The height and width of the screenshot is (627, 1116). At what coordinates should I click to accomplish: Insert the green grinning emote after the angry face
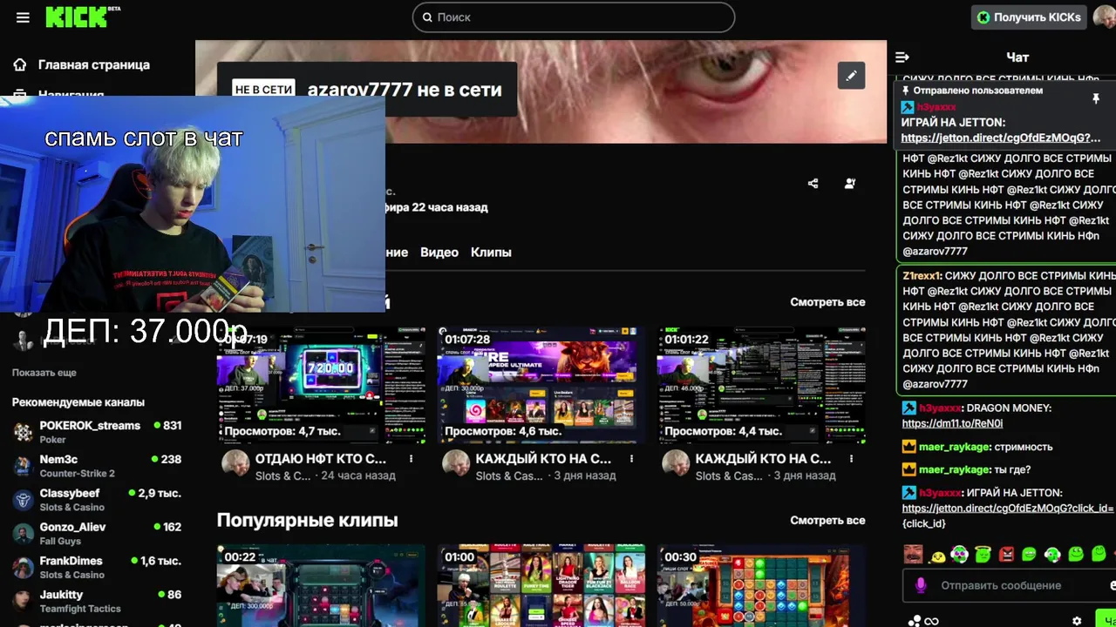point(1029,554)
